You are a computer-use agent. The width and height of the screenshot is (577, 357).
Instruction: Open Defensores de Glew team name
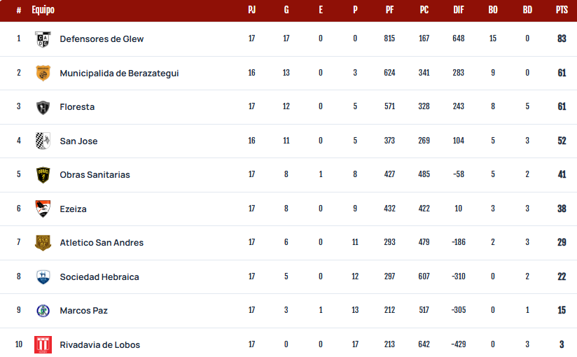pos(102,39)
